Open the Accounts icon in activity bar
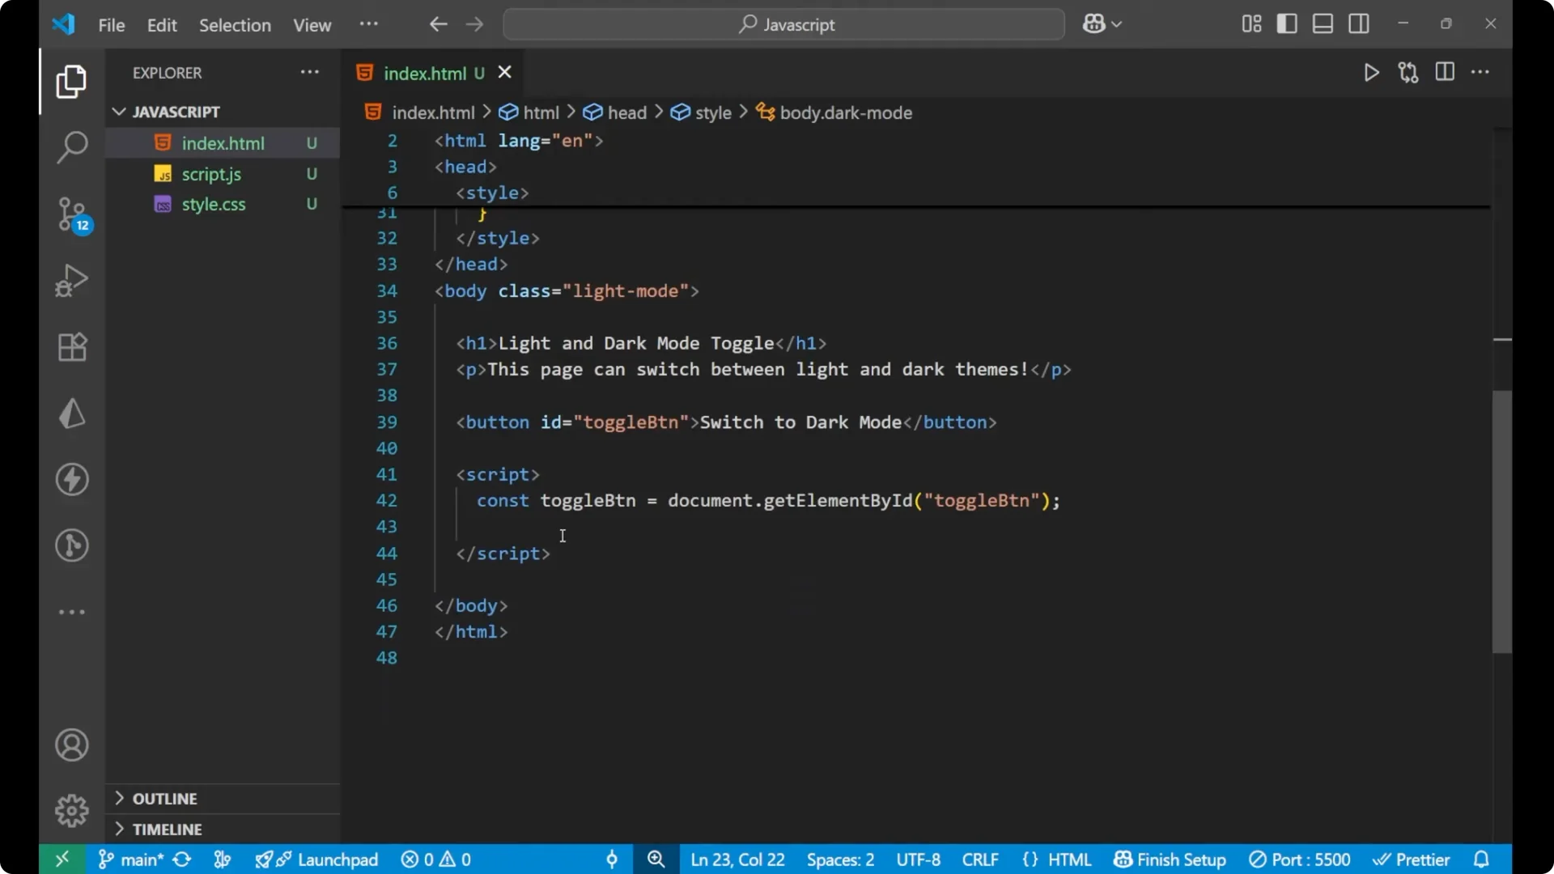 71,745
